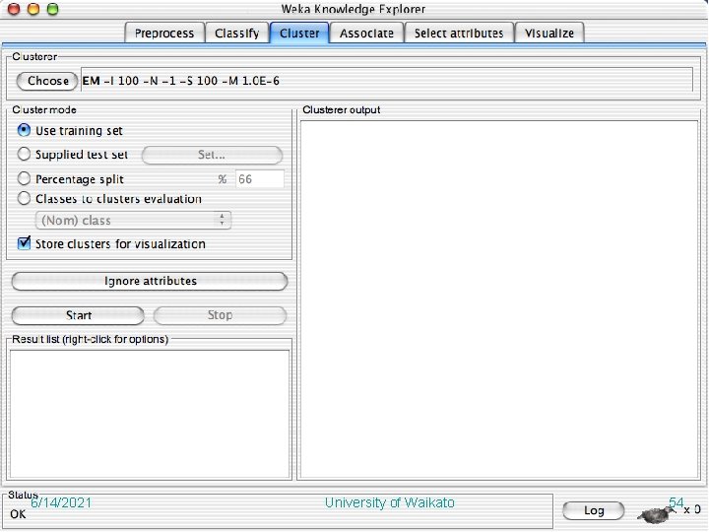Toggle Store clusters for visualization checkbox

click(24, 243)
